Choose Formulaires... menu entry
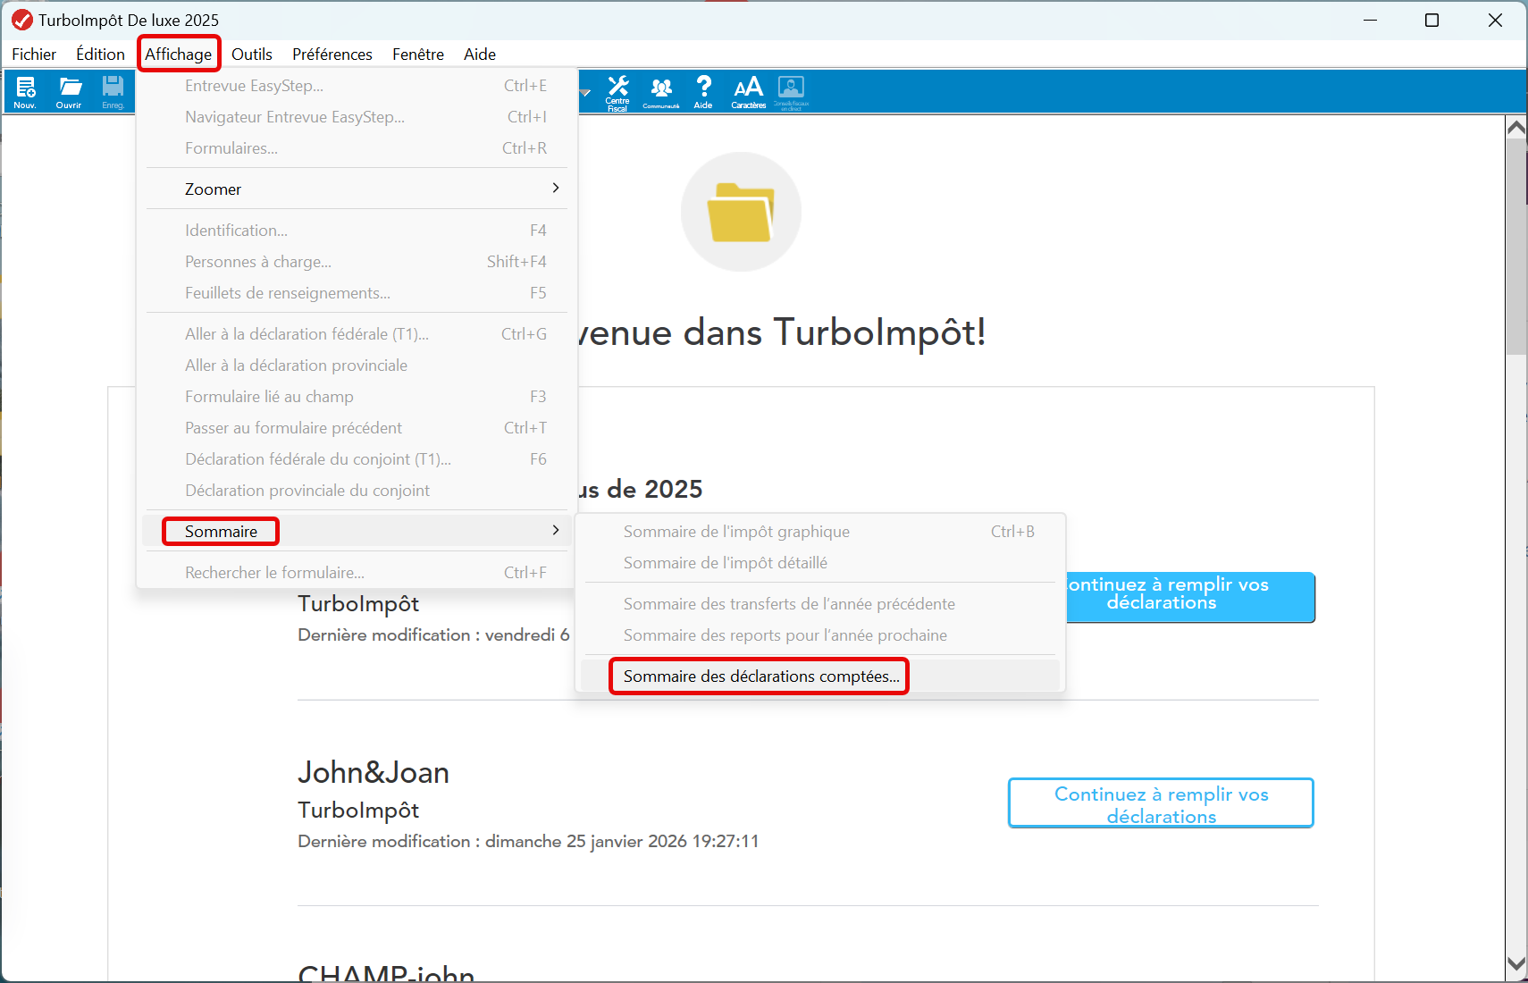This screenshot has width=1528, height=983. point(357,148)
